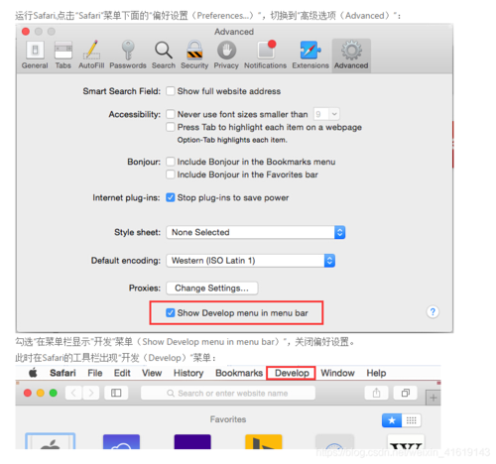496x464 pixels.
Task: Open the yellow favorite thumbnail
Action: [x=264, y=442]
